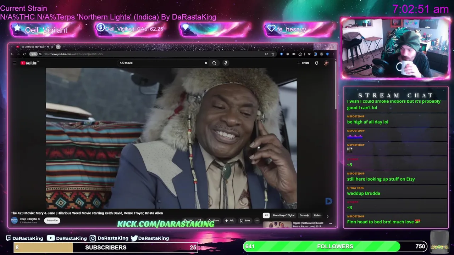Image resolution: width=454 pixels, height=255 pixels.
Task: Open more actions ellipsis beside Save
Action: (x=257, y=220)
